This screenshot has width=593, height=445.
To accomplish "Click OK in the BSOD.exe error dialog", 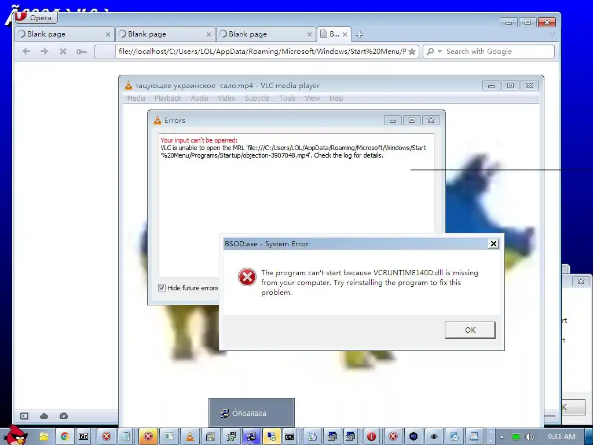I will pos(470,330).
